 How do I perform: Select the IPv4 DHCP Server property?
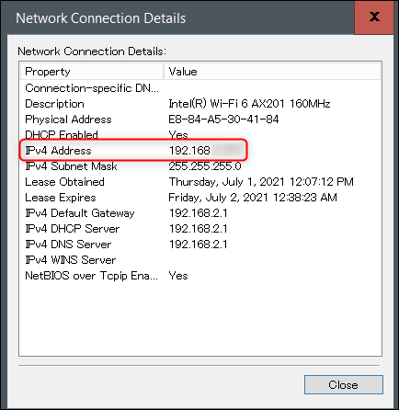click(73, 229)
